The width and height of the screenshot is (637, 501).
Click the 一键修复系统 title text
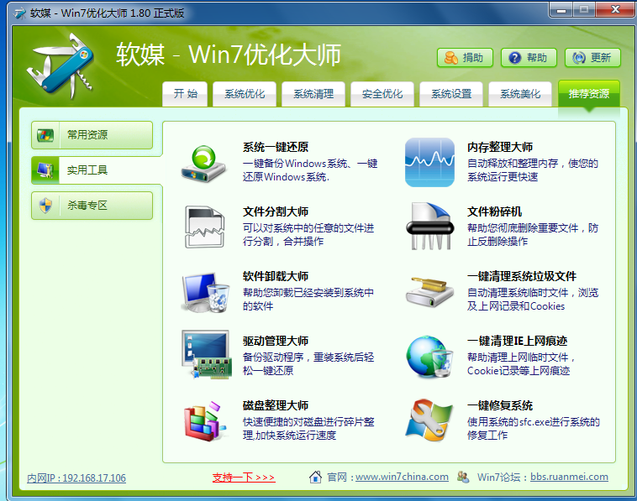point(500,405)
